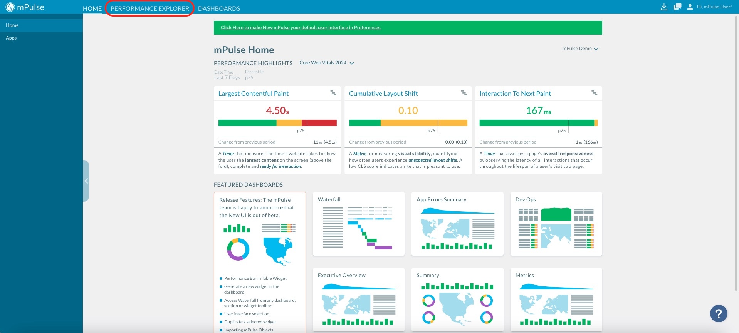Open the Dashboards tab
Image resolution: width=739 pixels, height=333 pixels.
click(x=219, y=8)
